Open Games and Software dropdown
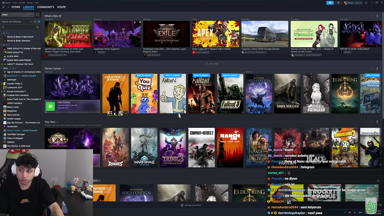The image size is (384, 216). tap(16, 22)
